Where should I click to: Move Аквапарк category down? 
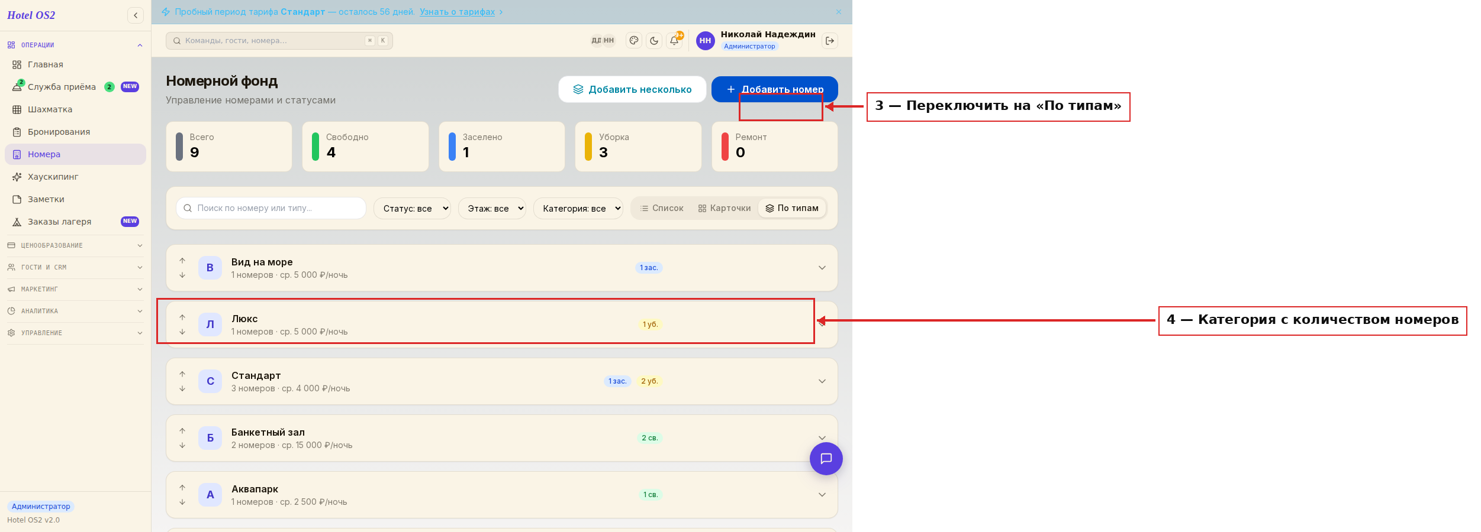(x=182, y=502)
